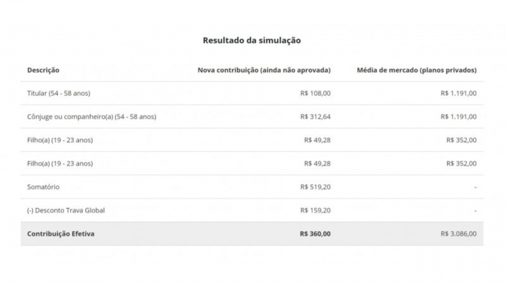Select the second Filho(a) (19 - 23 anos) row

252,163
